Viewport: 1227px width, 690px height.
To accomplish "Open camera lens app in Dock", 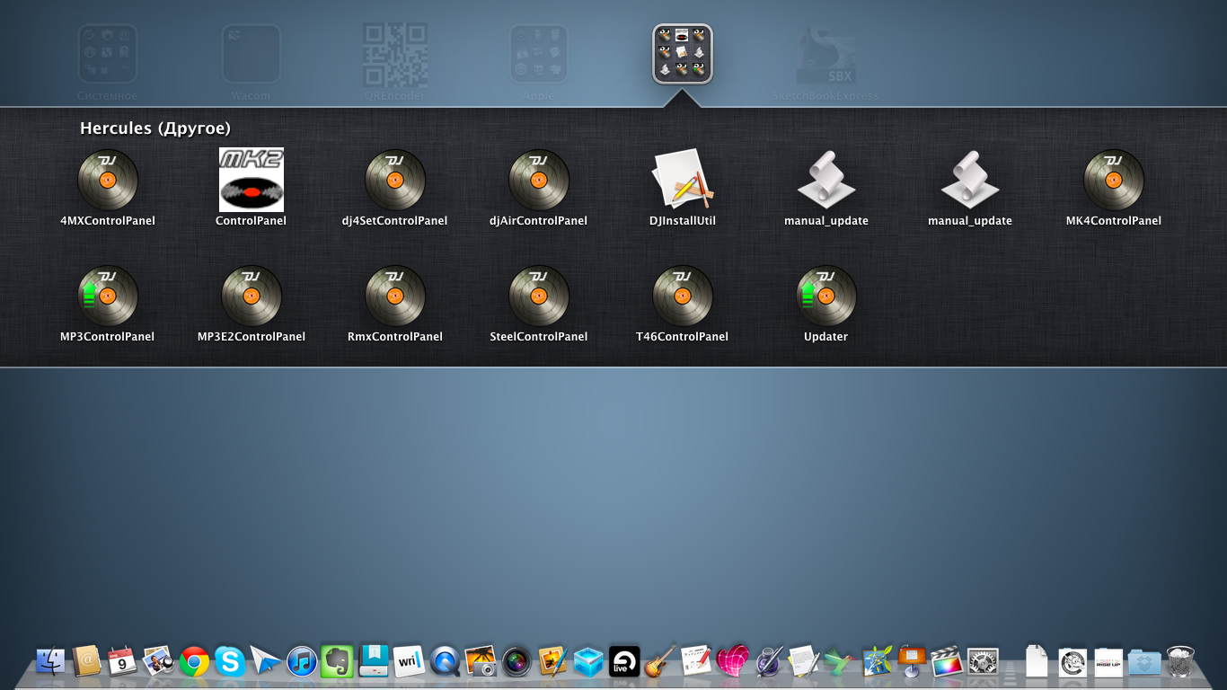I will coord(516,662).
